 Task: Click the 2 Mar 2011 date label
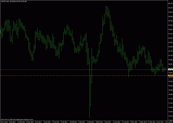pyautogui.click(x=82, y=122)
